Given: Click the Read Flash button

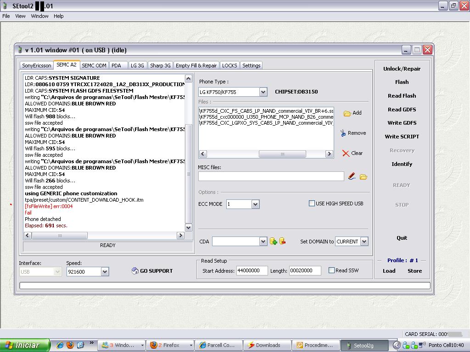Looking at the screenshot, I should tap(402, 96).
